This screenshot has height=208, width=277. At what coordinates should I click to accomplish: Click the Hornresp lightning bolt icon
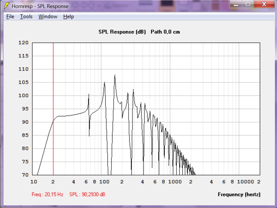(7, 6)
